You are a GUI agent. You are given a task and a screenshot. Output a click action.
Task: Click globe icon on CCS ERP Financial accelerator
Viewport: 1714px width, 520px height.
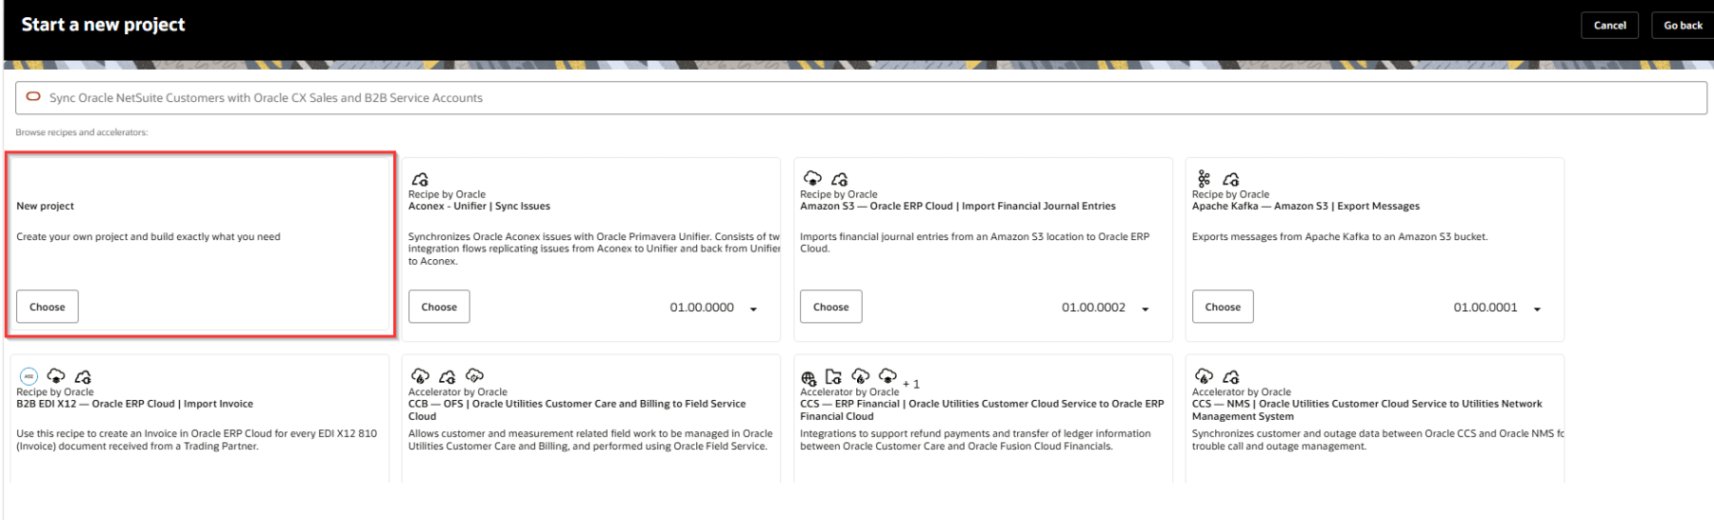coord(808,378)
